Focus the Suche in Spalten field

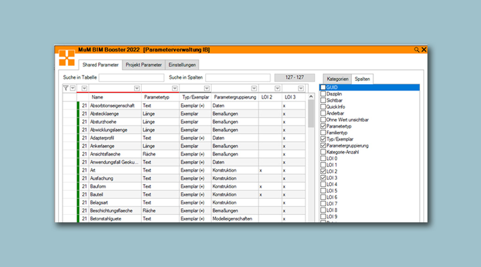238,78
